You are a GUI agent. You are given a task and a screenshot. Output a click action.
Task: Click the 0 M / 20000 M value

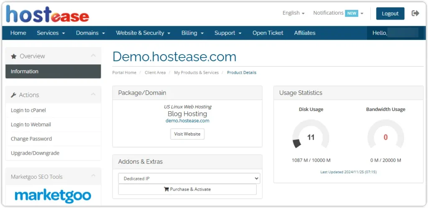386,160
